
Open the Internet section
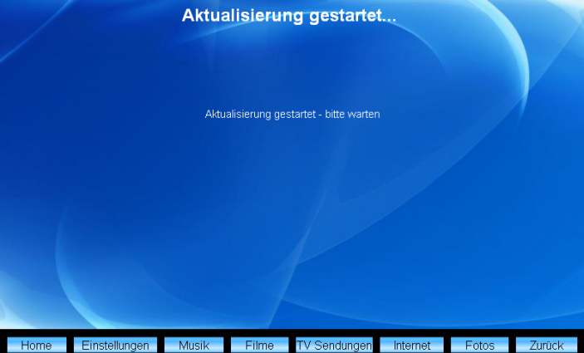pyautogui.click(x=411, y=345)
